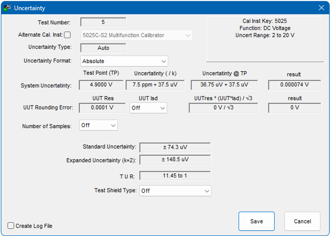Select the Test Point 4.9000 V field
The width and height of the screenshot is (330, 236).
click(x=101, y=85)
